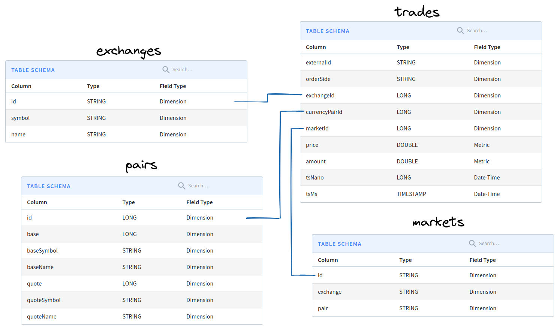
Task: Click TABLE SCHEMA heading of trades table
Action: coord(328,31)
